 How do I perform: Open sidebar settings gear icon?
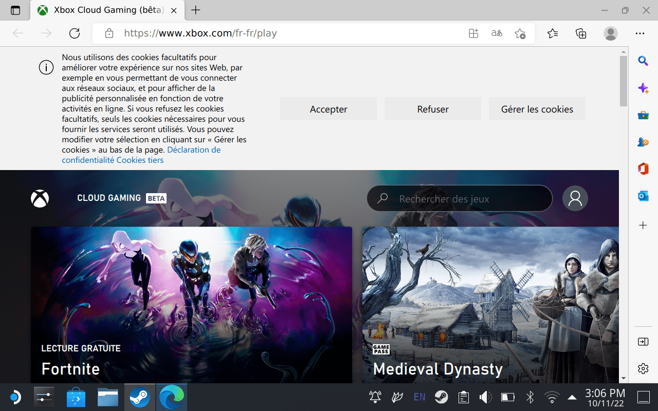(643, 368)
